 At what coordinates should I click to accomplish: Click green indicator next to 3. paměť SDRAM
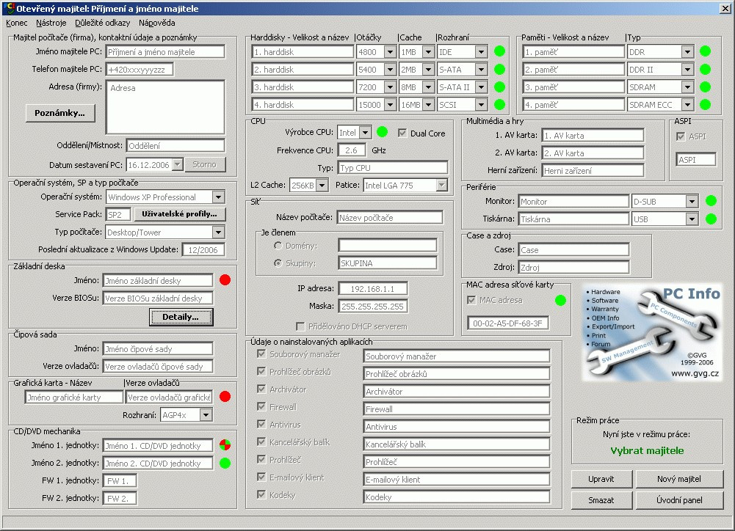click(x=705, y=87)
